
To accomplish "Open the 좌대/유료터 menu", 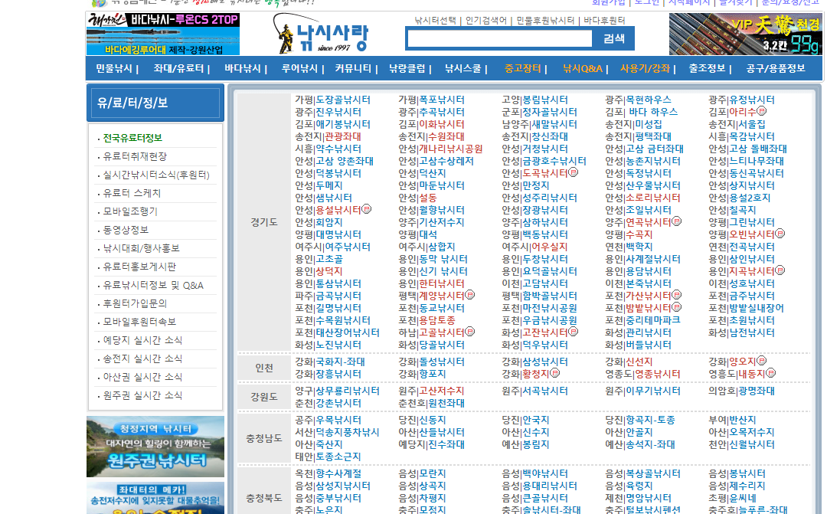I will [x=178, y=69].
